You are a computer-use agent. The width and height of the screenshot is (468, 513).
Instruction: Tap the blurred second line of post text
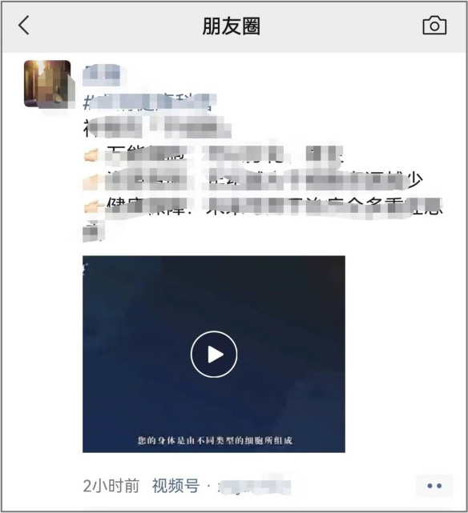(157, 127)
